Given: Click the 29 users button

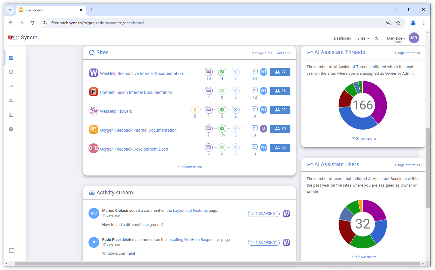Looking at the screenshot, I should click(280, 110).
